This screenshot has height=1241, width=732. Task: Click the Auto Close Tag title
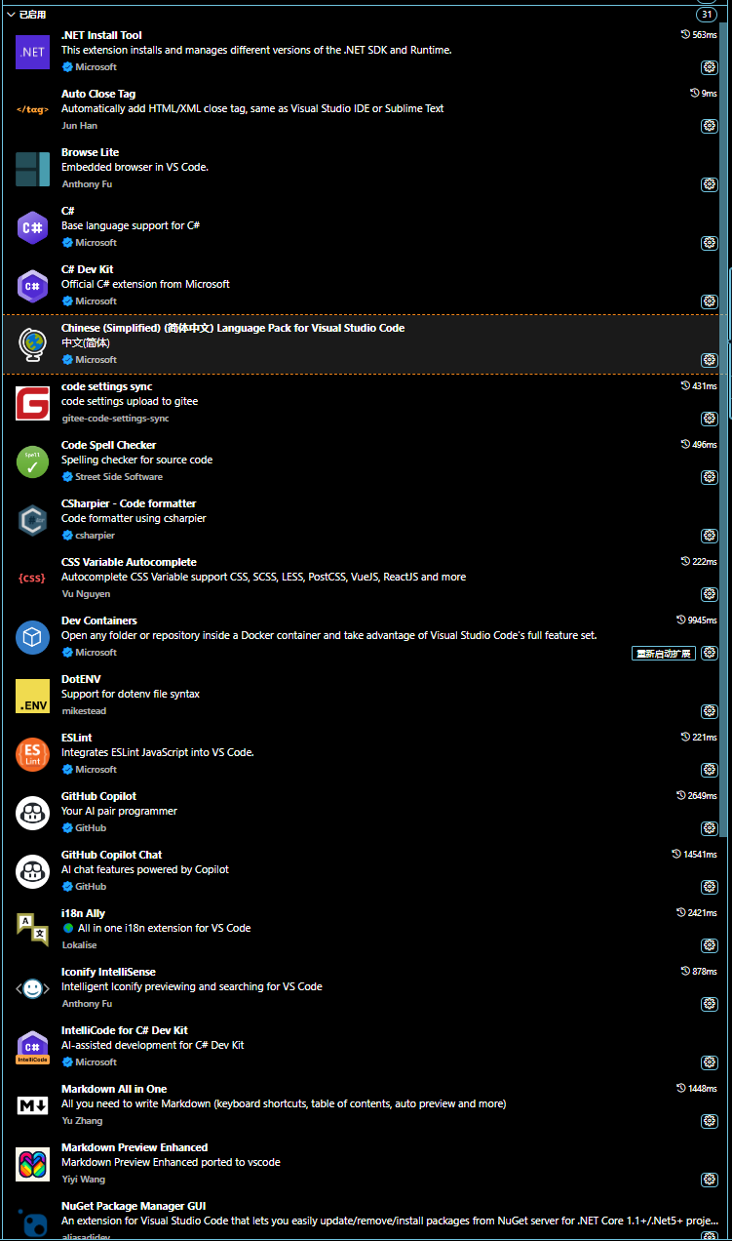click(x=98, y=94)
